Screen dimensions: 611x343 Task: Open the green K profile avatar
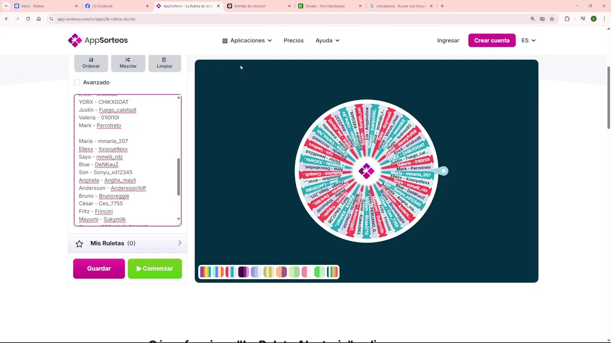593,19
